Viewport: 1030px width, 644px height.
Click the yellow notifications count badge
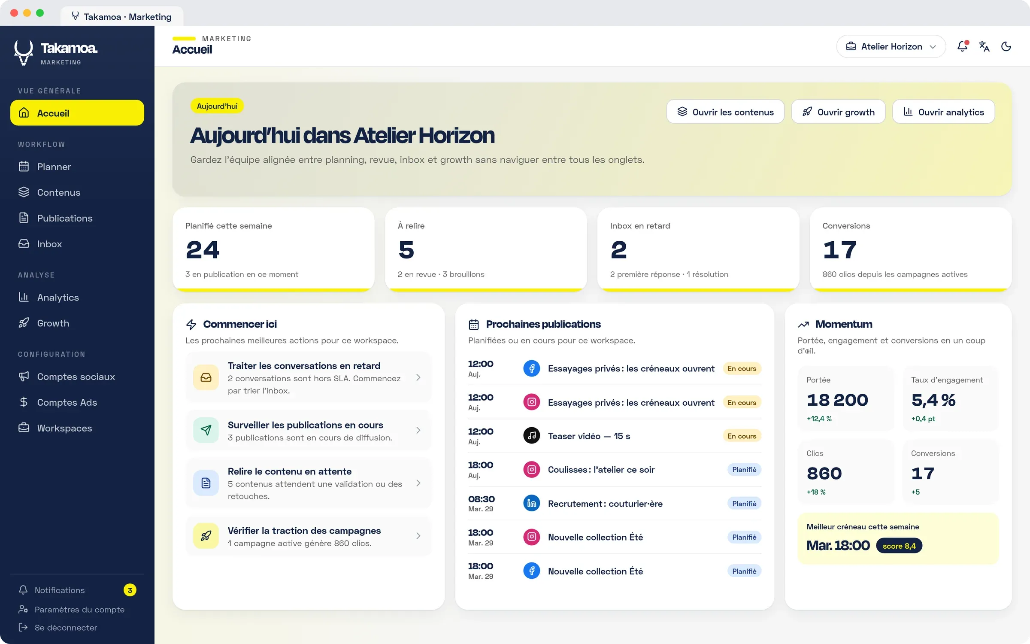130,590
